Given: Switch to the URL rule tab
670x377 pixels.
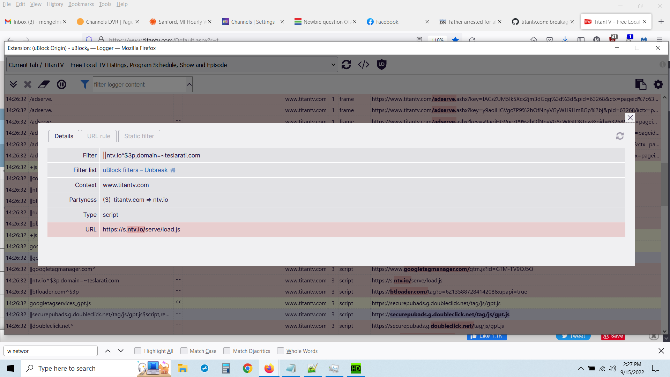Looking at the screenshot, I should 99,136.
